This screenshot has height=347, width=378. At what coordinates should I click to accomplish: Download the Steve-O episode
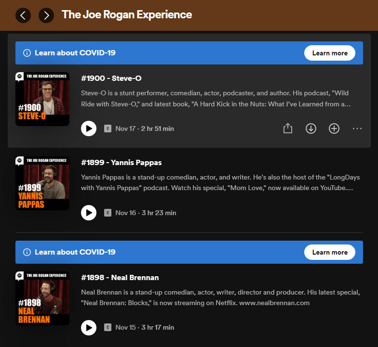[x=311, y=129]
